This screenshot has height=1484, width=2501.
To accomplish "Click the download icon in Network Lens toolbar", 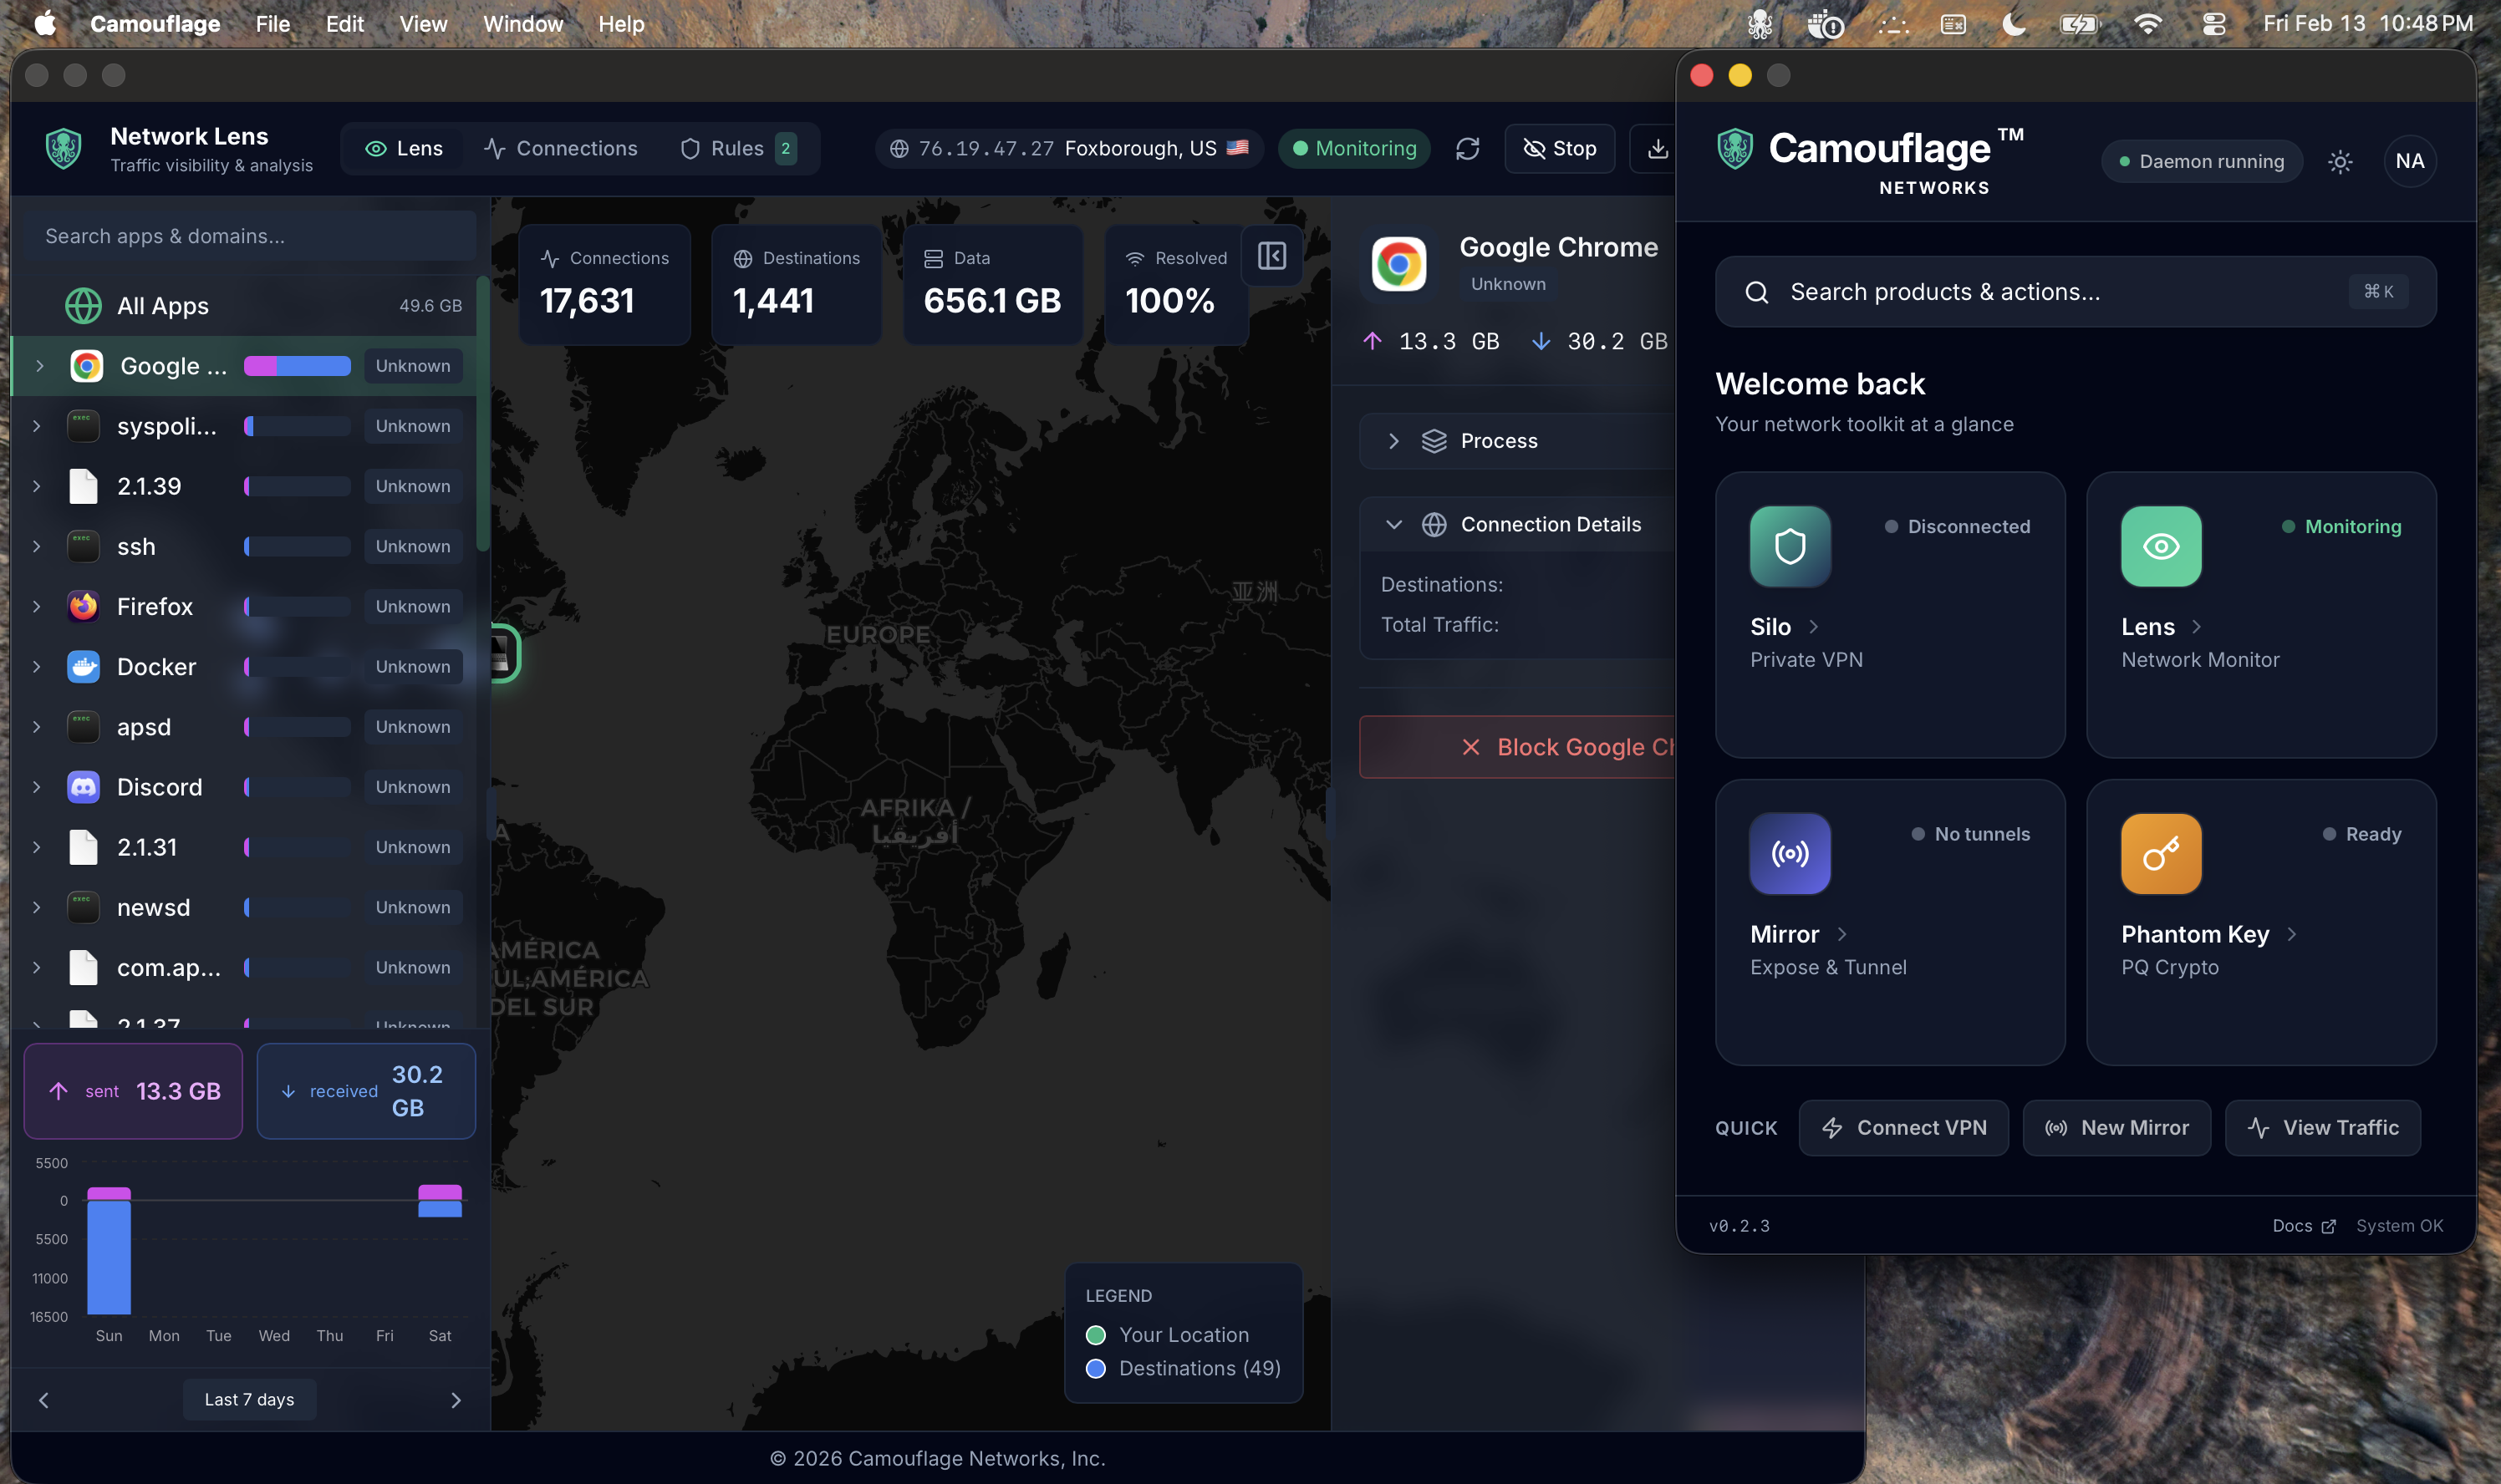I will pyautogui.click(x=1658, y=149).
